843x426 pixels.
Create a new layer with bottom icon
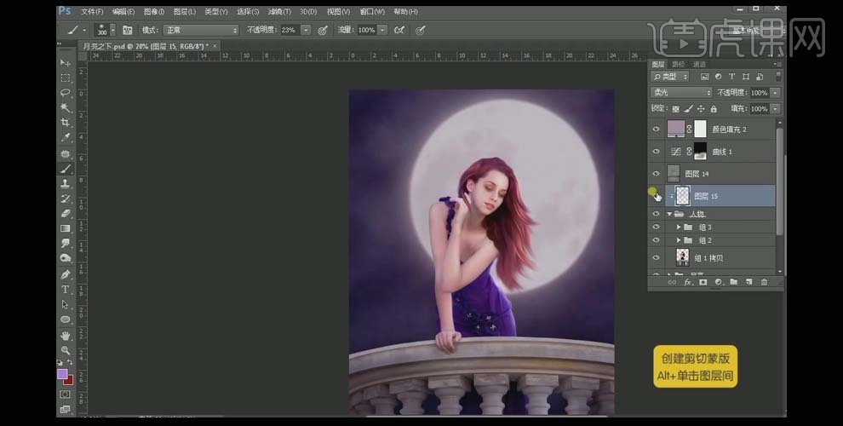coord(749,282)
